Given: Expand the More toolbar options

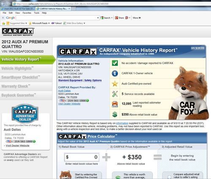Looking at the screenshot, I should pyautogui.click(x=137, y=18).
